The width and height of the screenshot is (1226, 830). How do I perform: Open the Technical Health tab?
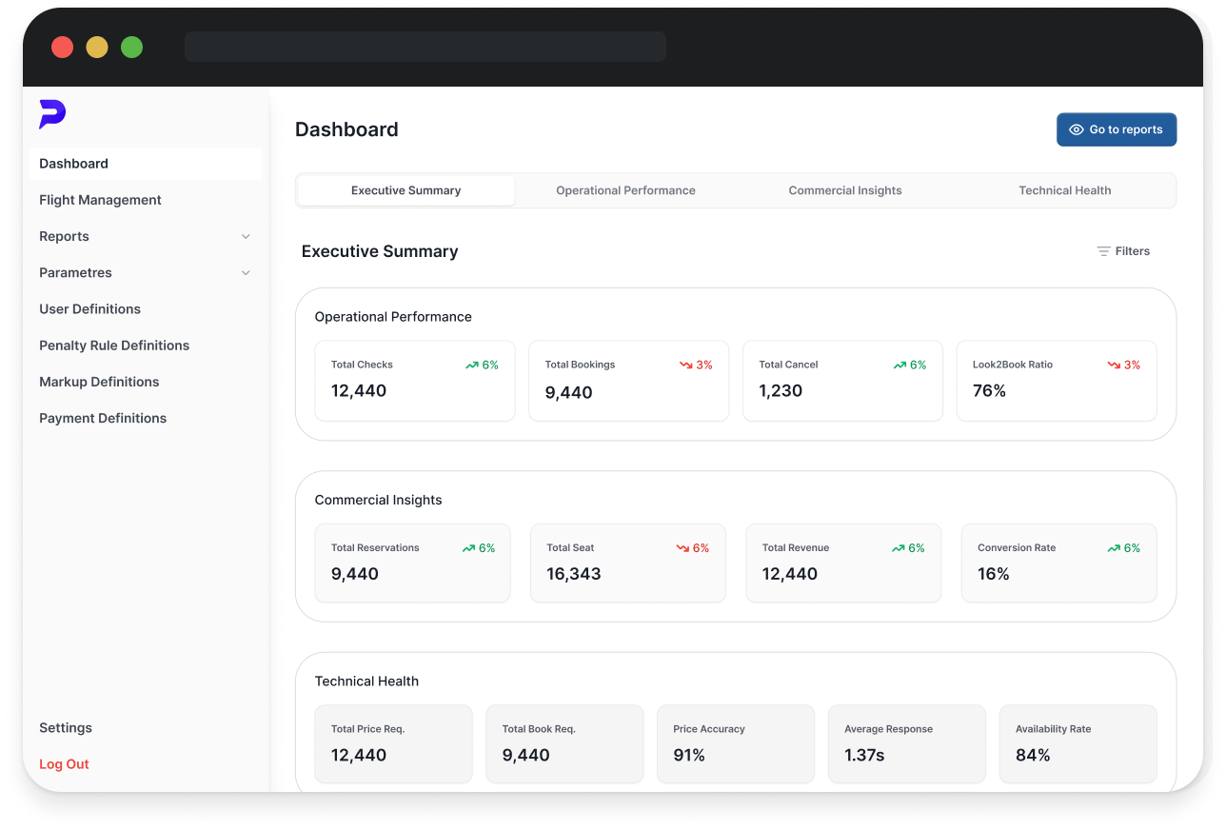[x=1064, y=190]
